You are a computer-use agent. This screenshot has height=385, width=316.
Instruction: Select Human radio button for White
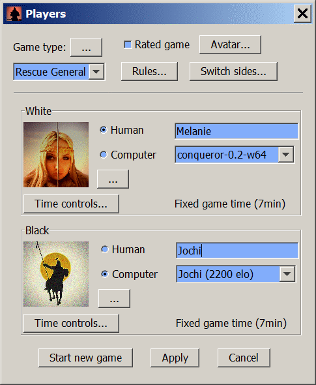[x=104, y=130]
